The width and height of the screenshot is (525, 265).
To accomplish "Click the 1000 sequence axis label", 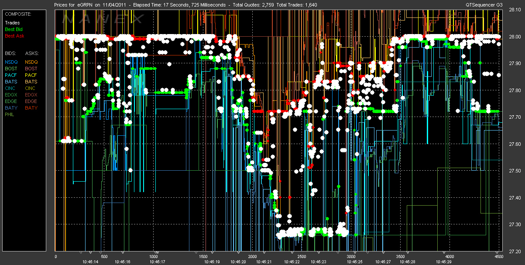I will click(x=154, y=256).
